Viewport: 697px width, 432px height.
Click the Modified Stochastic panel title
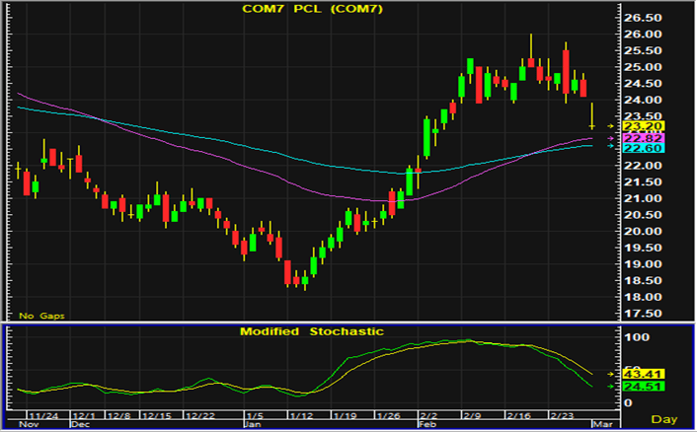tap(311, 331)
